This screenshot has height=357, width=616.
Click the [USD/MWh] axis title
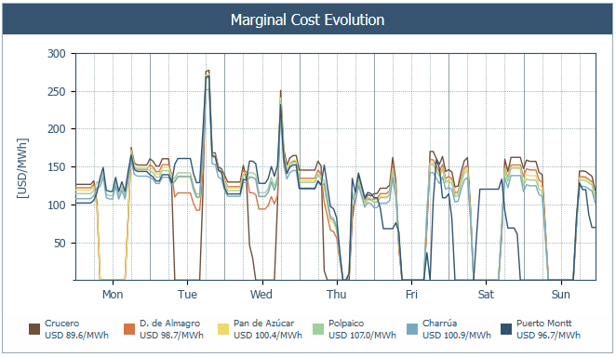click(22, 168)
